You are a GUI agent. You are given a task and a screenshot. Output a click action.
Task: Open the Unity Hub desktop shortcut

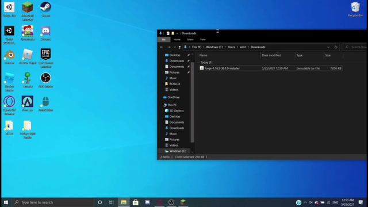(9, 9)
